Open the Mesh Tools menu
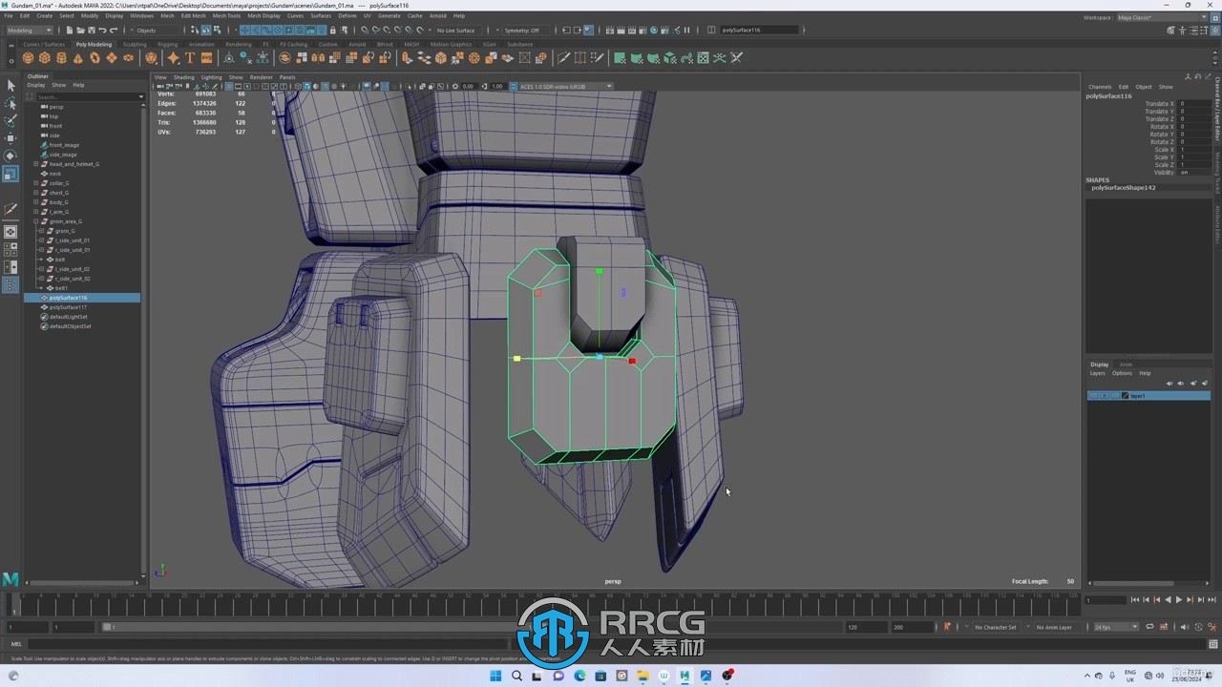 226,16
